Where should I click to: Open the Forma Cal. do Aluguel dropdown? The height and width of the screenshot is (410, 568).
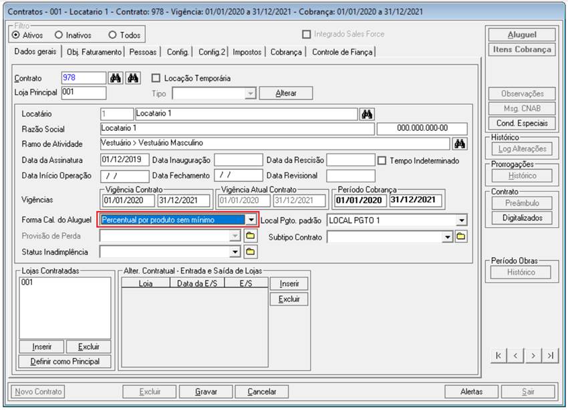click(251, 220)
